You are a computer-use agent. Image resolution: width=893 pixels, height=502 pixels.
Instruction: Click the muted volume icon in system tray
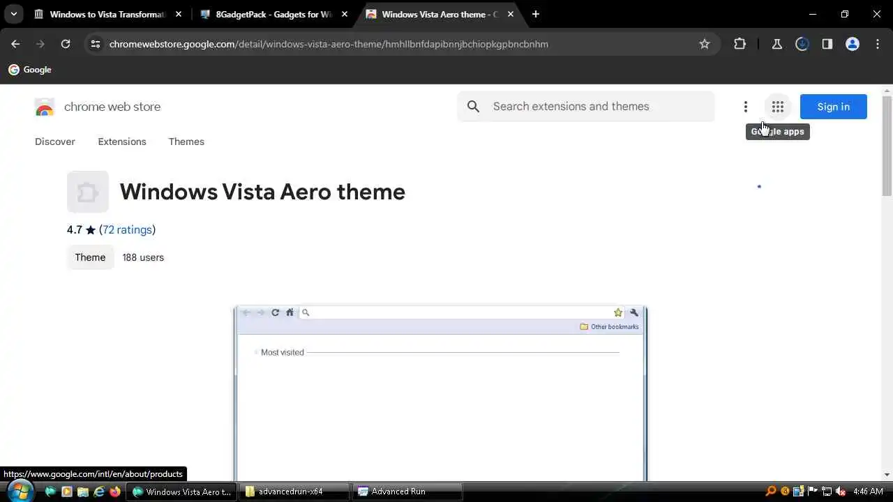coord(841,492)
